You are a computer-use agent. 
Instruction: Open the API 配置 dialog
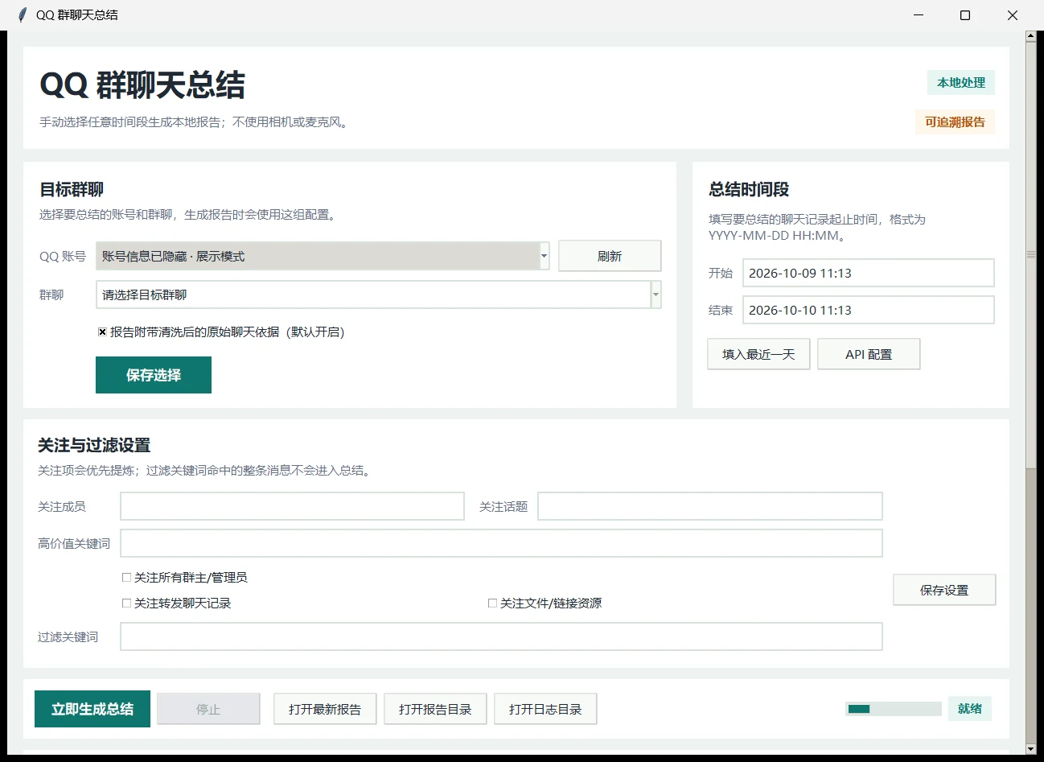click(869, 354)
